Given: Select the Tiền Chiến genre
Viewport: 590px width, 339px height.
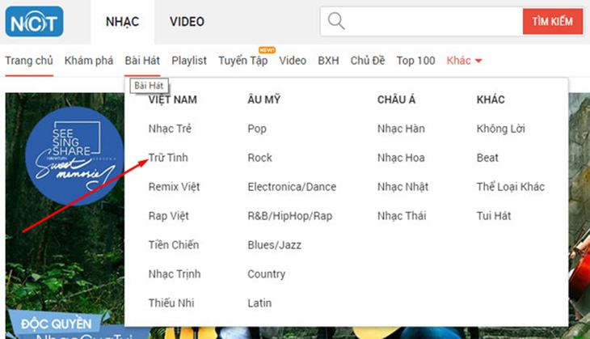Looking at the screenshot, I should (174, 245).
